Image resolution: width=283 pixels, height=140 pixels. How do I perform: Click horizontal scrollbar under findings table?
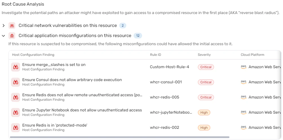(x=120, y=137)
